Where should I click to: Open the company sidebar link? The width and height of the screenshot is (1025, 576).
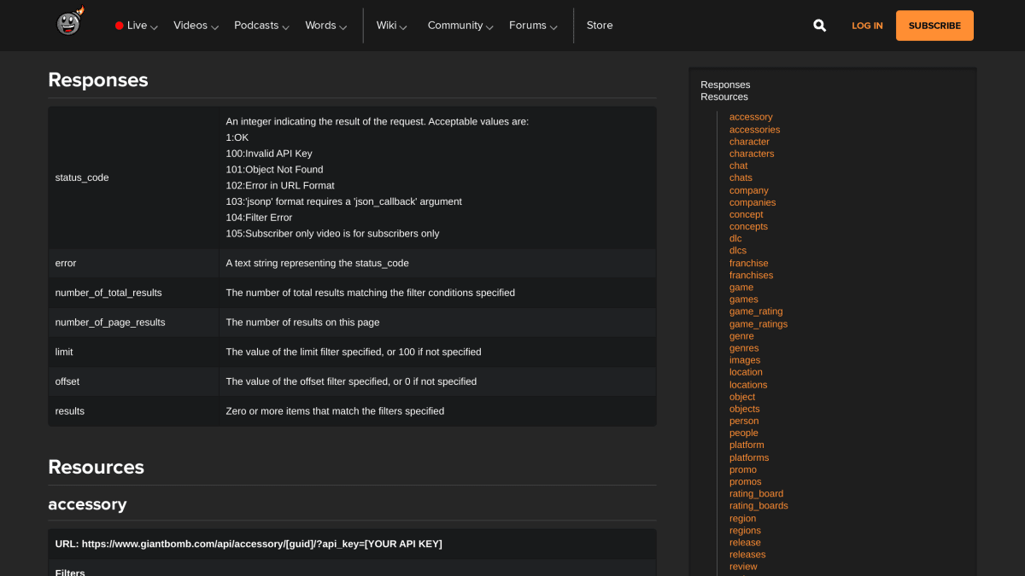[749, 190]
